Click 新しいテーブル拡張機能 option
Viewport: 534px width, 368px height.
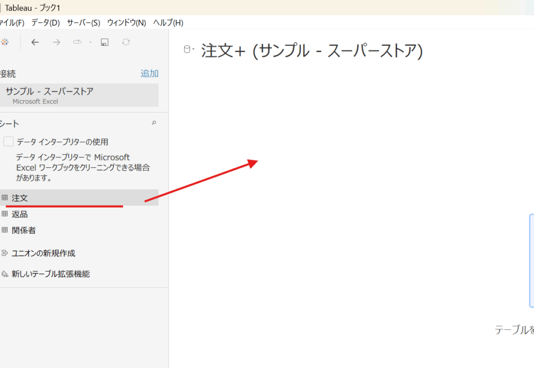[x=51, y=274]
